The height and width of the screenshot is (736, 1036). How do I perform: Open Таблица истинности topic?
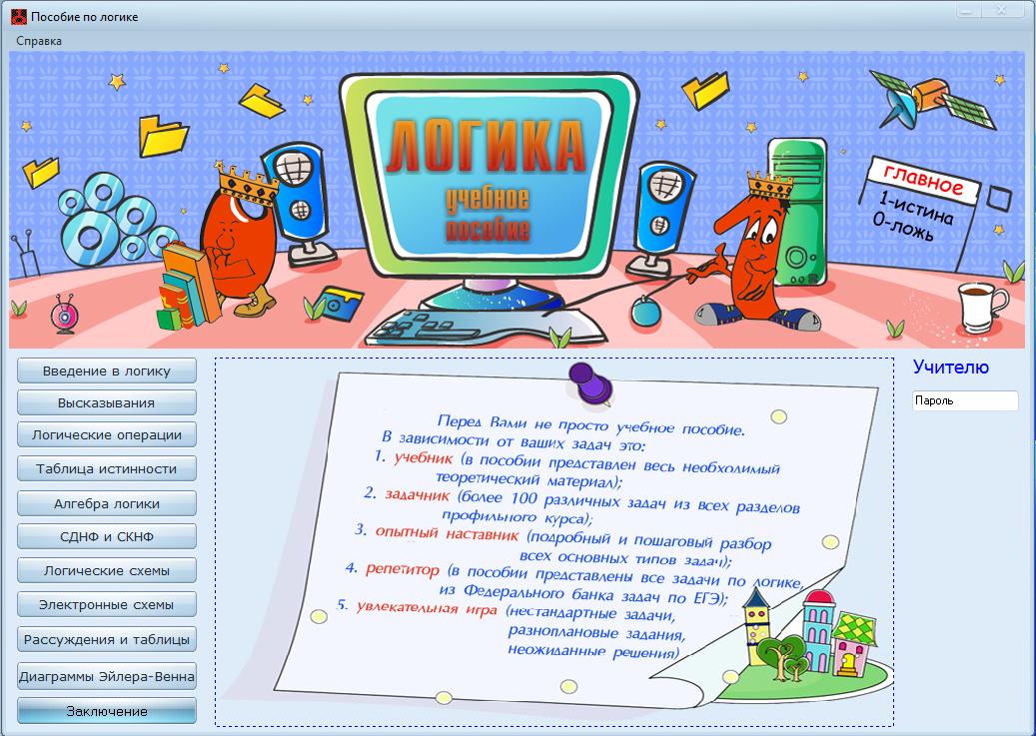coord(106,468)
